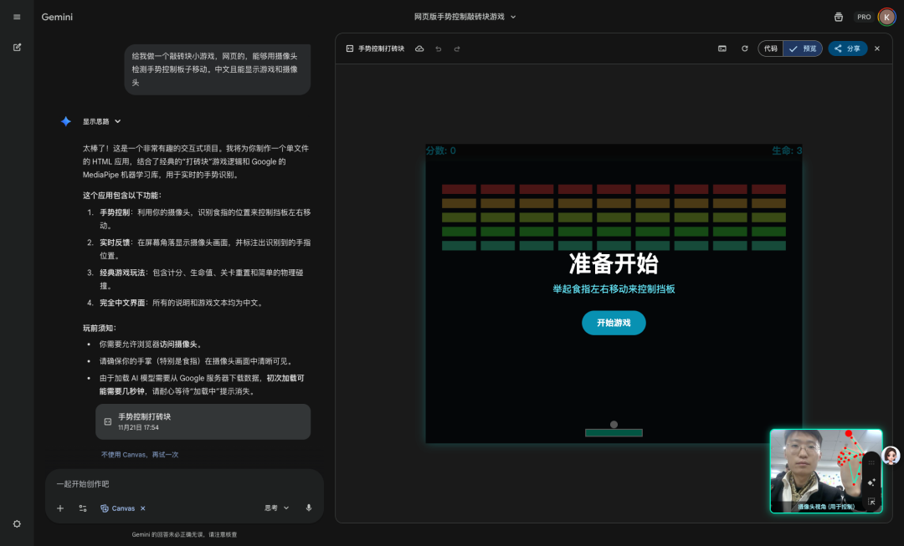Viewport: 904px width, 546px height.
Task: Remove the Canvas chip with its X
Action: coord(142,508)
